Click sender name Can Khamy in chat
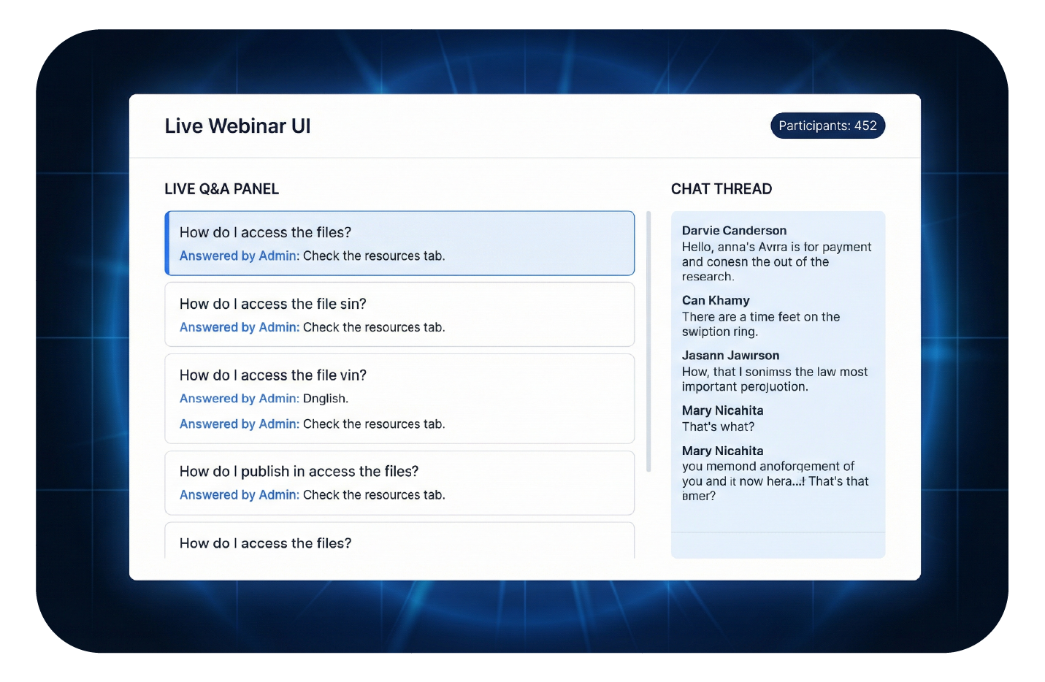Screen dimensions: 1045x682 [x=716, y=301]
